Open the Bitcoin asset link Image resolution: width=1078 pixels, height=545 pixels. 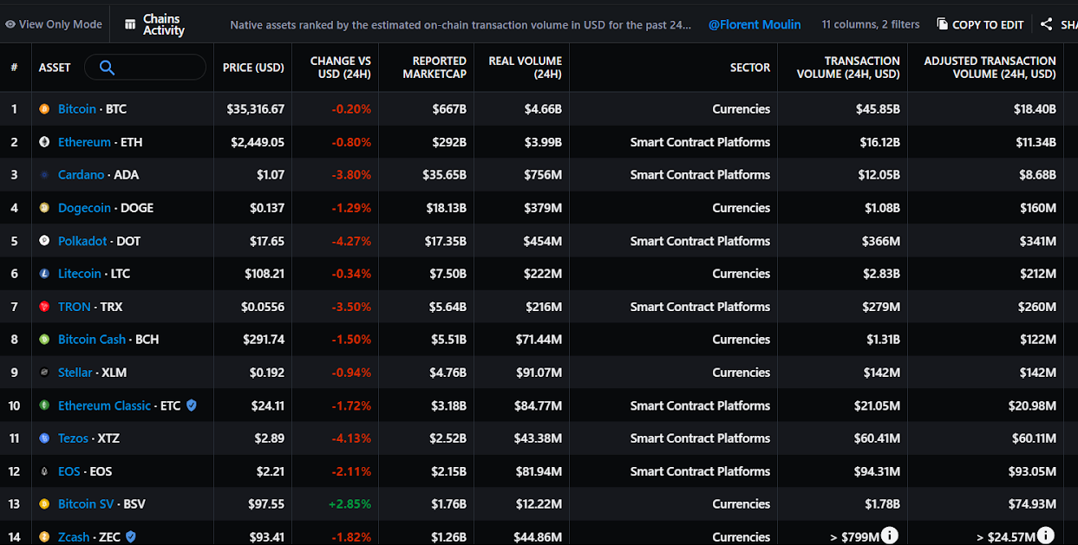77,109
